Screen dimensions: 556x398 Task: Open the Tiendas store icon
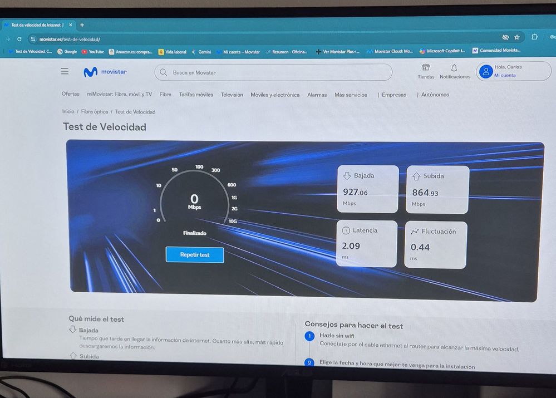[x=426, y=67]
